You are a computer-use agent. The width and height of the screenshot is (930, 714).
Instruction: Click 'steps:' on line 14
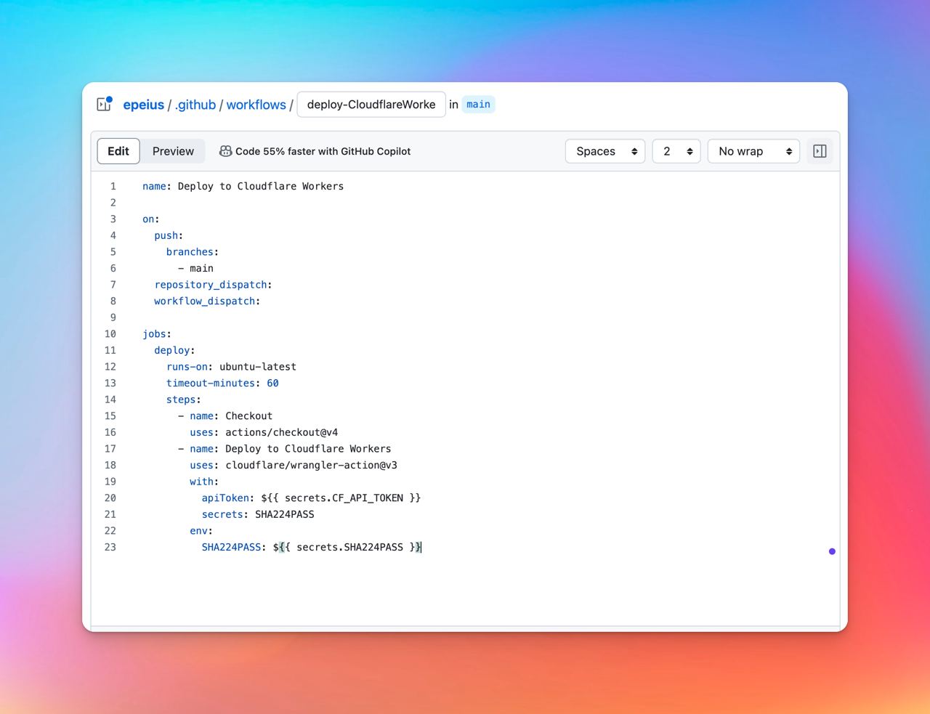click(183, 399)
